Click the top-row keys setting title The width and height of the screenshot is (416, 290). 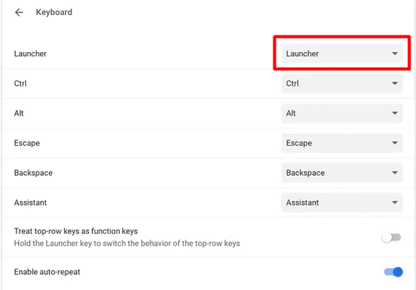pos(76,232)
